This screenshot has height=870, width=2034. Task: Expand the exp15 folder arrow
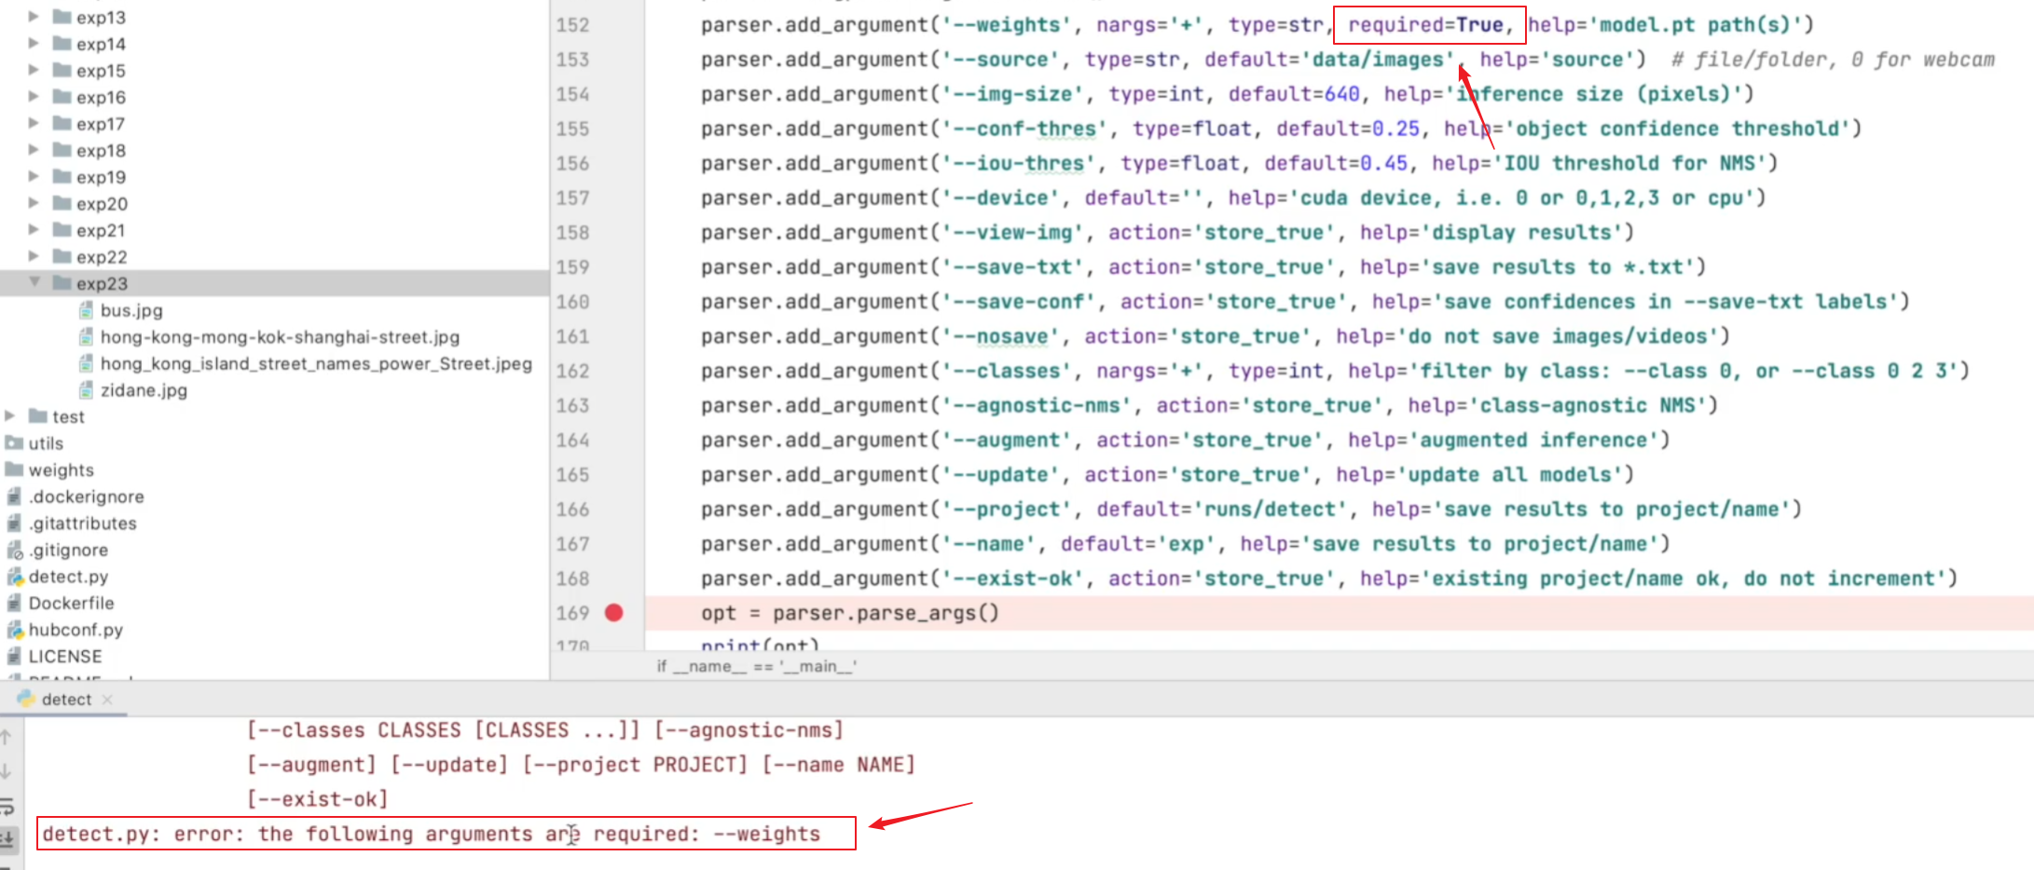click(x=34, y=70)
